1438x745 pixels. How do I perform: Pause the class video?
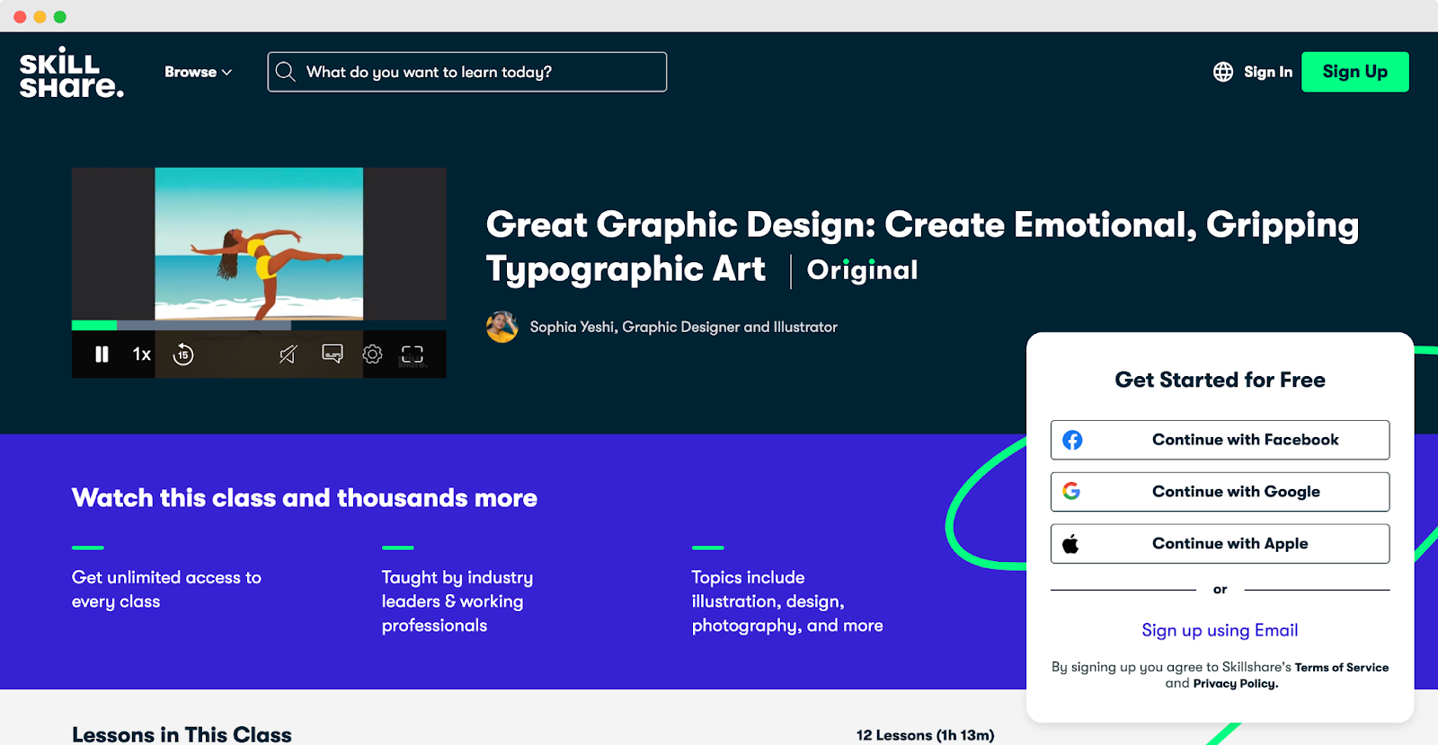(102, 355)
